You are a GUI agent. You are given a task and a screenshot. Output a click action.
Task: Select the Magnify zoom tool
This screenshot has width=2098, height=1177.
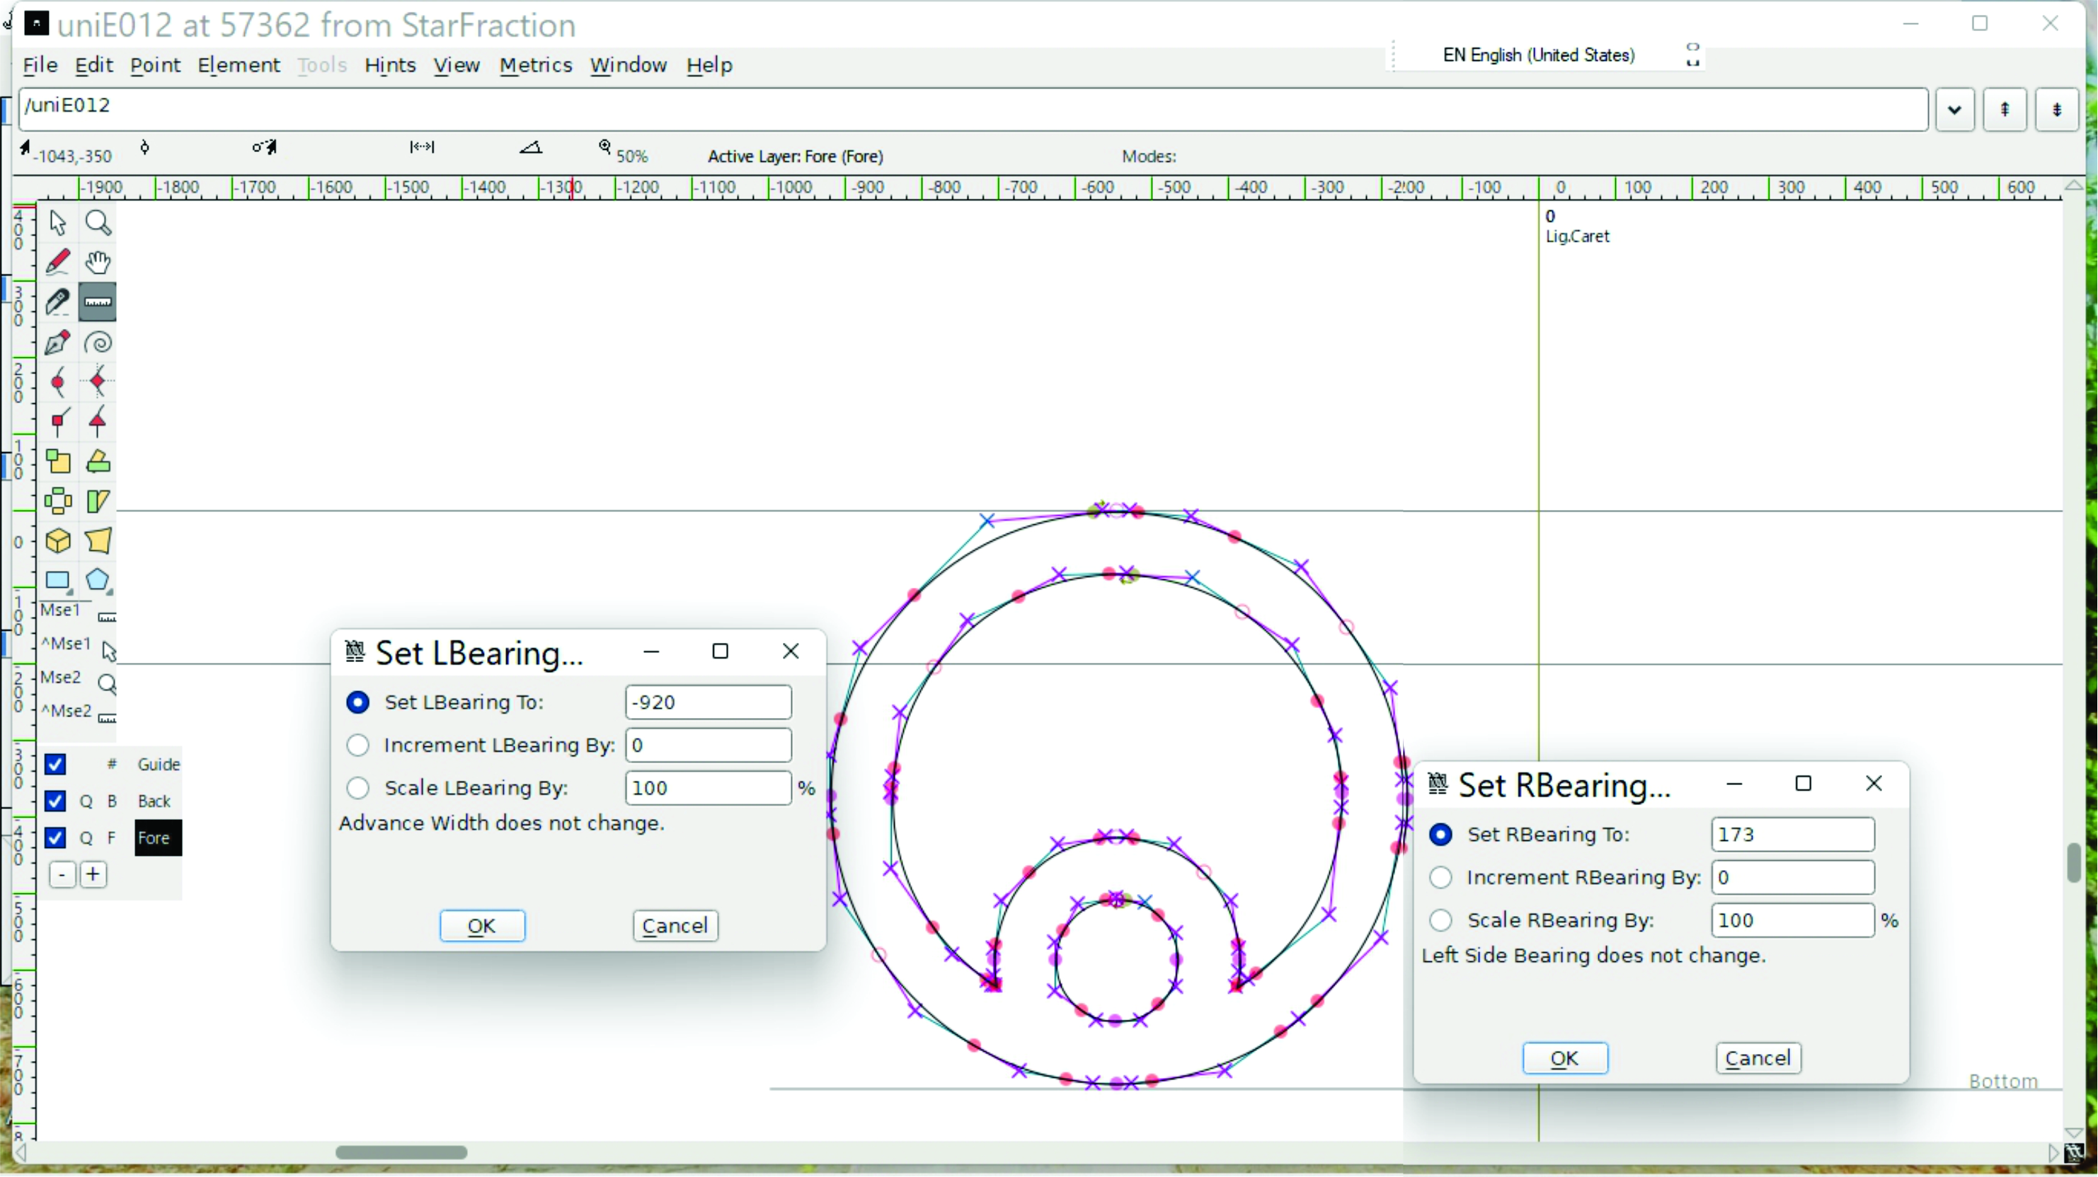pyautogui.click(x=98, y=223)
